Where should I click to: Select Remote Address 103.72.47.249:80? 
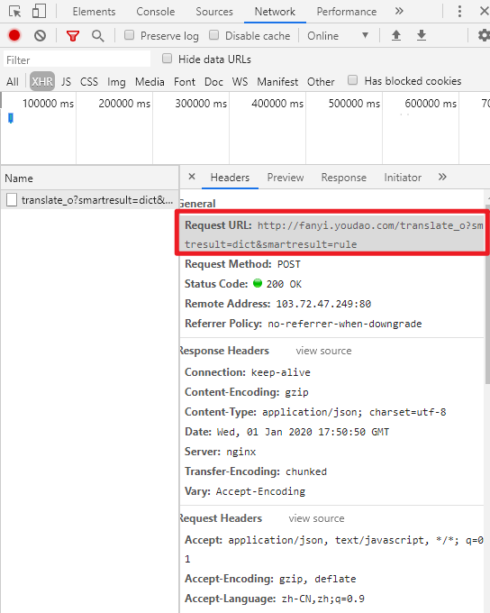point(323,304)
